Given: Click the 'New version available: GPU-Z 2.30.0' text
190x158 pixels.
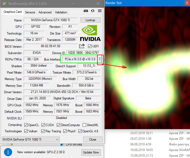Looking at the screenshot, I should pos(41,152).
